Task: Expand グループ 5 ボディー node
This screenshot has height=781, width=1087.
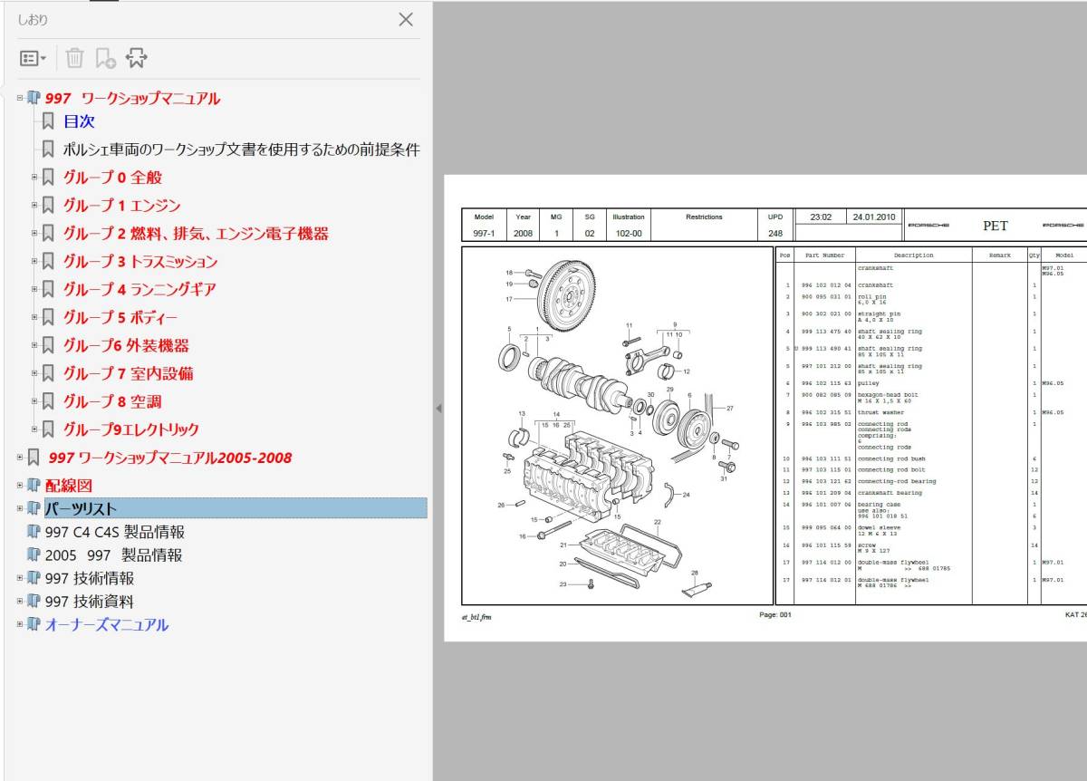Action: 35,318
